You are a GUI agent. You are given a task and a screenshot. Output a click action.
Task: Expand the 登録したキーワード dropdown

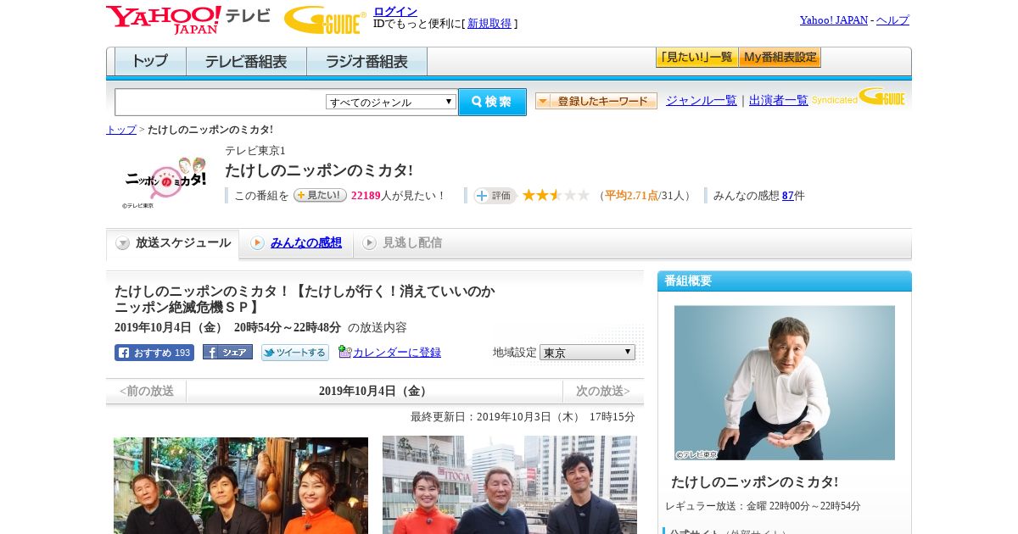(x=596, y=101)
